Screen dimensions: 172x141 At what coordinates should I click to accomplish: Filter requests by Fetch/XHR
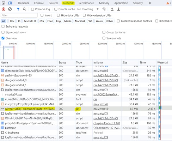point(30,21)
